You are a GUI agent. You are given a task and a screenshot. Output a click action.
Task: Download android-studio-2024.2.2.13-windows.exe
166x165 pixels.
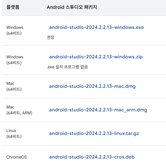tap(96, 27)
